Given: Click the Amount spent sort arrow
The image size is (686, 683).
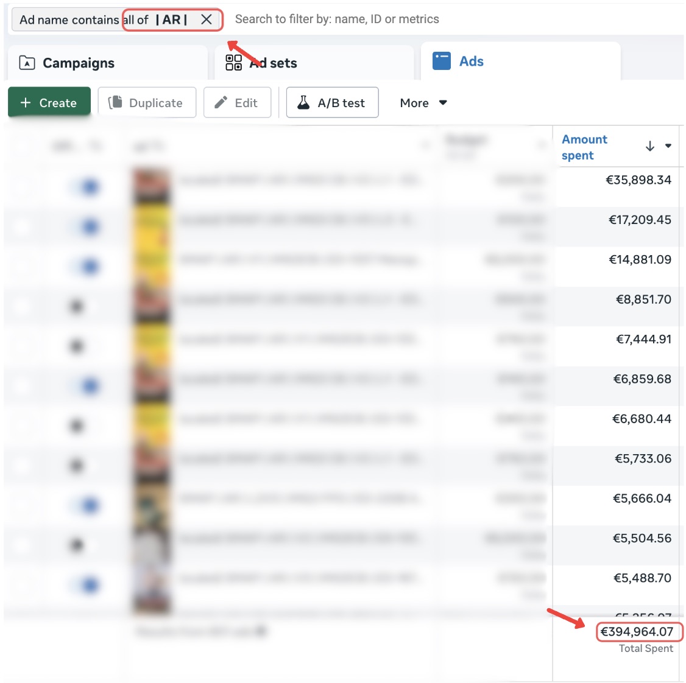Looking at the screenshot, I should (x=650, y=146).
